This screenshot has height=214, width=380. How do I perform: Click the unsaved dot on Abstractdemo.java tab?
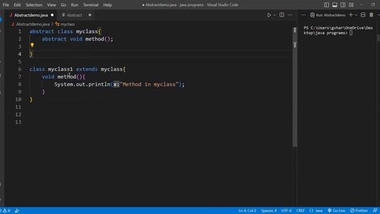point(52,15)
